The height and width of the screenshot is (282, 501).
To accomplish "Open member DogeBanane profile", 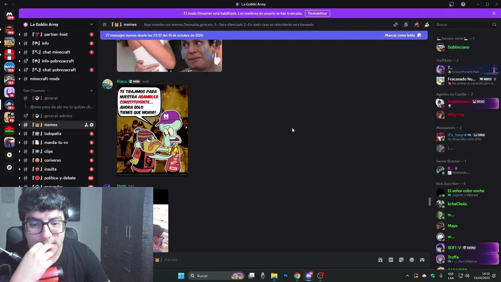I will point(467,103).
